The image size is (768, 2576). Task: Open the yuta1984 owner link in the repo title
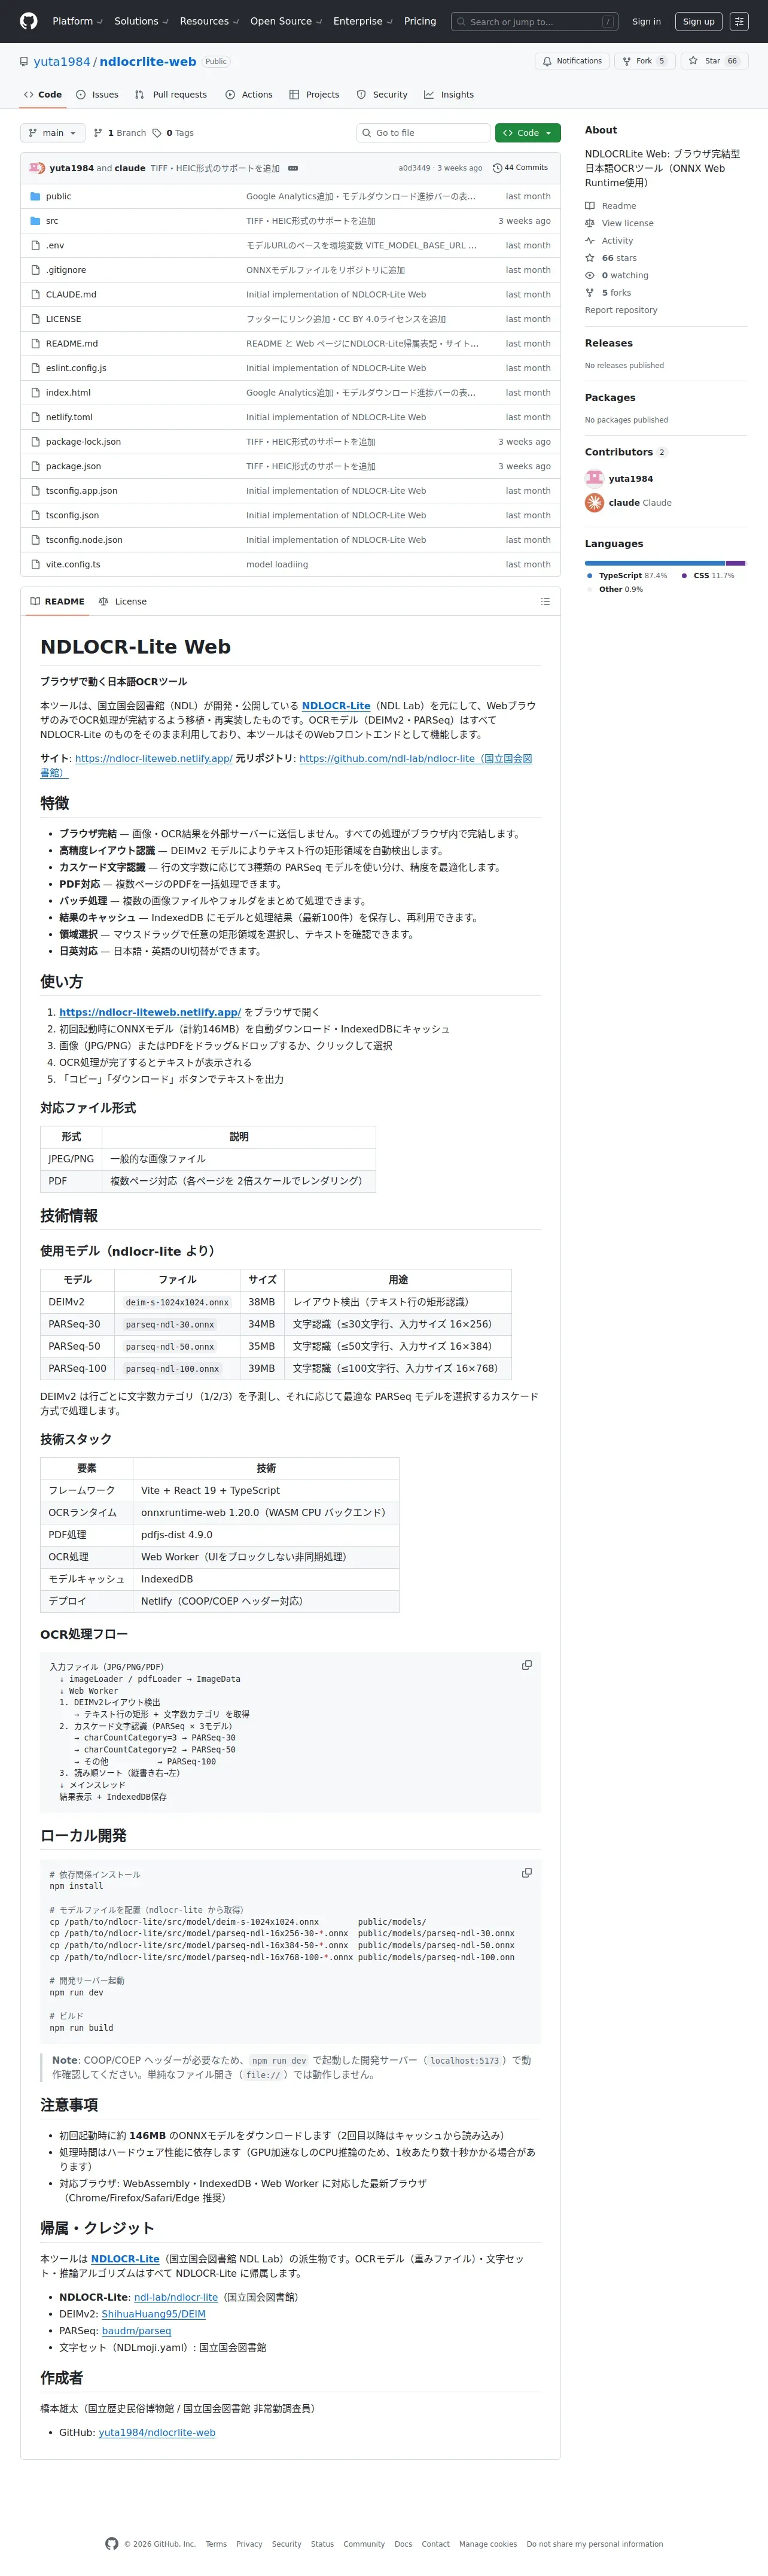point(62,61)
